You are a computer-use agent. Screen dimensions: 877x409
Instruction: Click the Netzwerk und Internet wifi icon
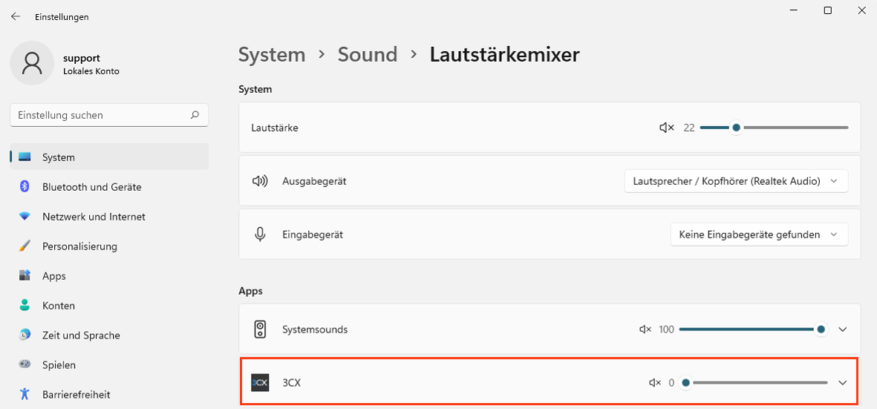point(25,217)
